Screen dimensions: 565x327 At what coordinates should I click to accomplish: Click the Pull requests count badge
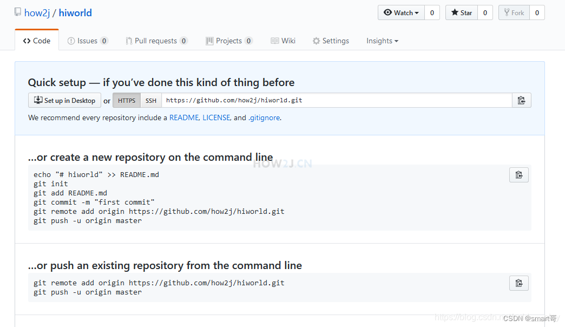click(x=184, y=41)
